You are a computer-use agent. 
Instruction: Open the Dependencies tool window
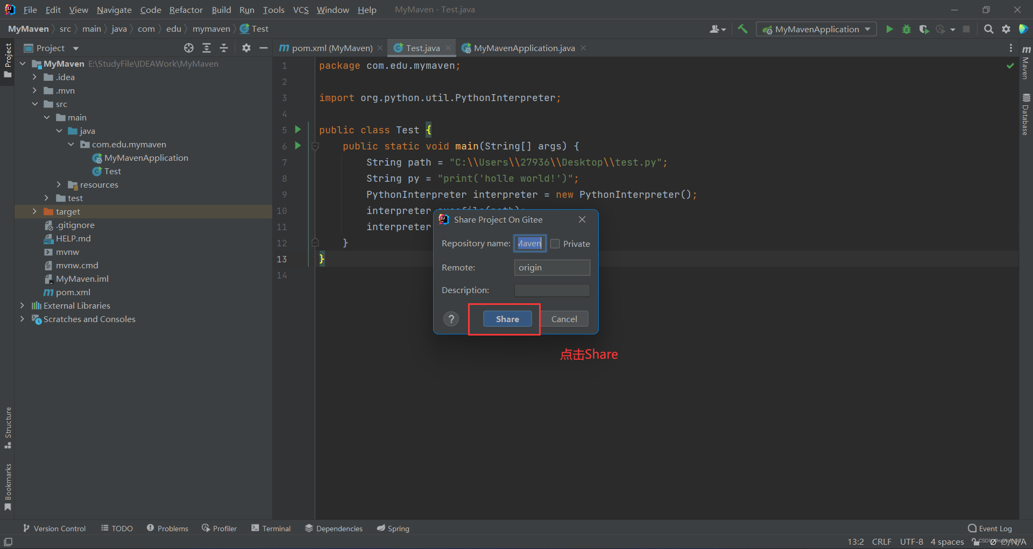pyautogui.click(x=334, y=529)
